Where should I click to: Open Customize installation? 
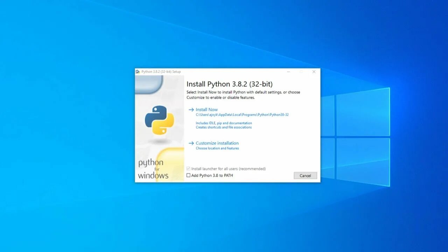click(x=217, y=143)
